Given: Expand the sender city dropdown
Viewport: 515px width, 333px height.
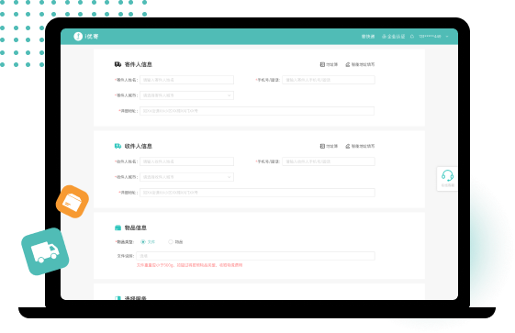Looking at the screenshot, I should pyautogui.click(x=187, y=95).
